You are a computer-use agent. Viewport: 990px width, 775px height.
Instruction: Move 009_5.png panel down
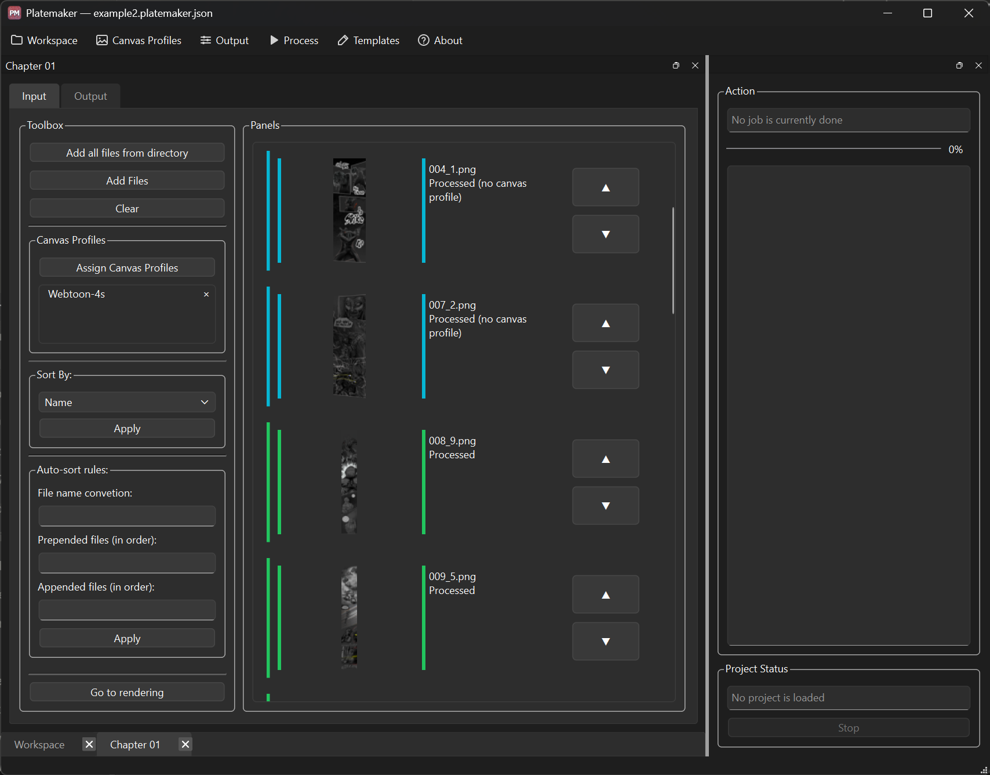tap(606, 642)
